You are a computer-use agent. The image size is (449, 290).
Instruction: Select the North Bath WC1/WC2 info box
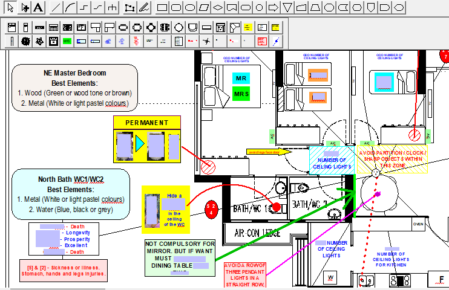(x=71, y=193)
